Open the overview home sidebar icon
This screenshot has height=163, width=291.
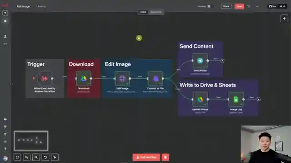tap(5, 21)
